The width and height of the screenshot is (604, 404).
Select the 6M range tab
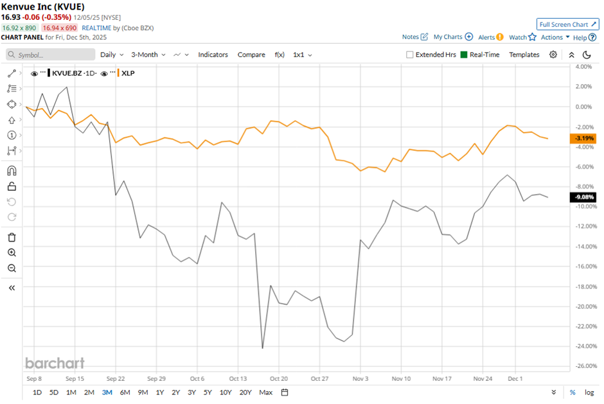coord(125,392)
